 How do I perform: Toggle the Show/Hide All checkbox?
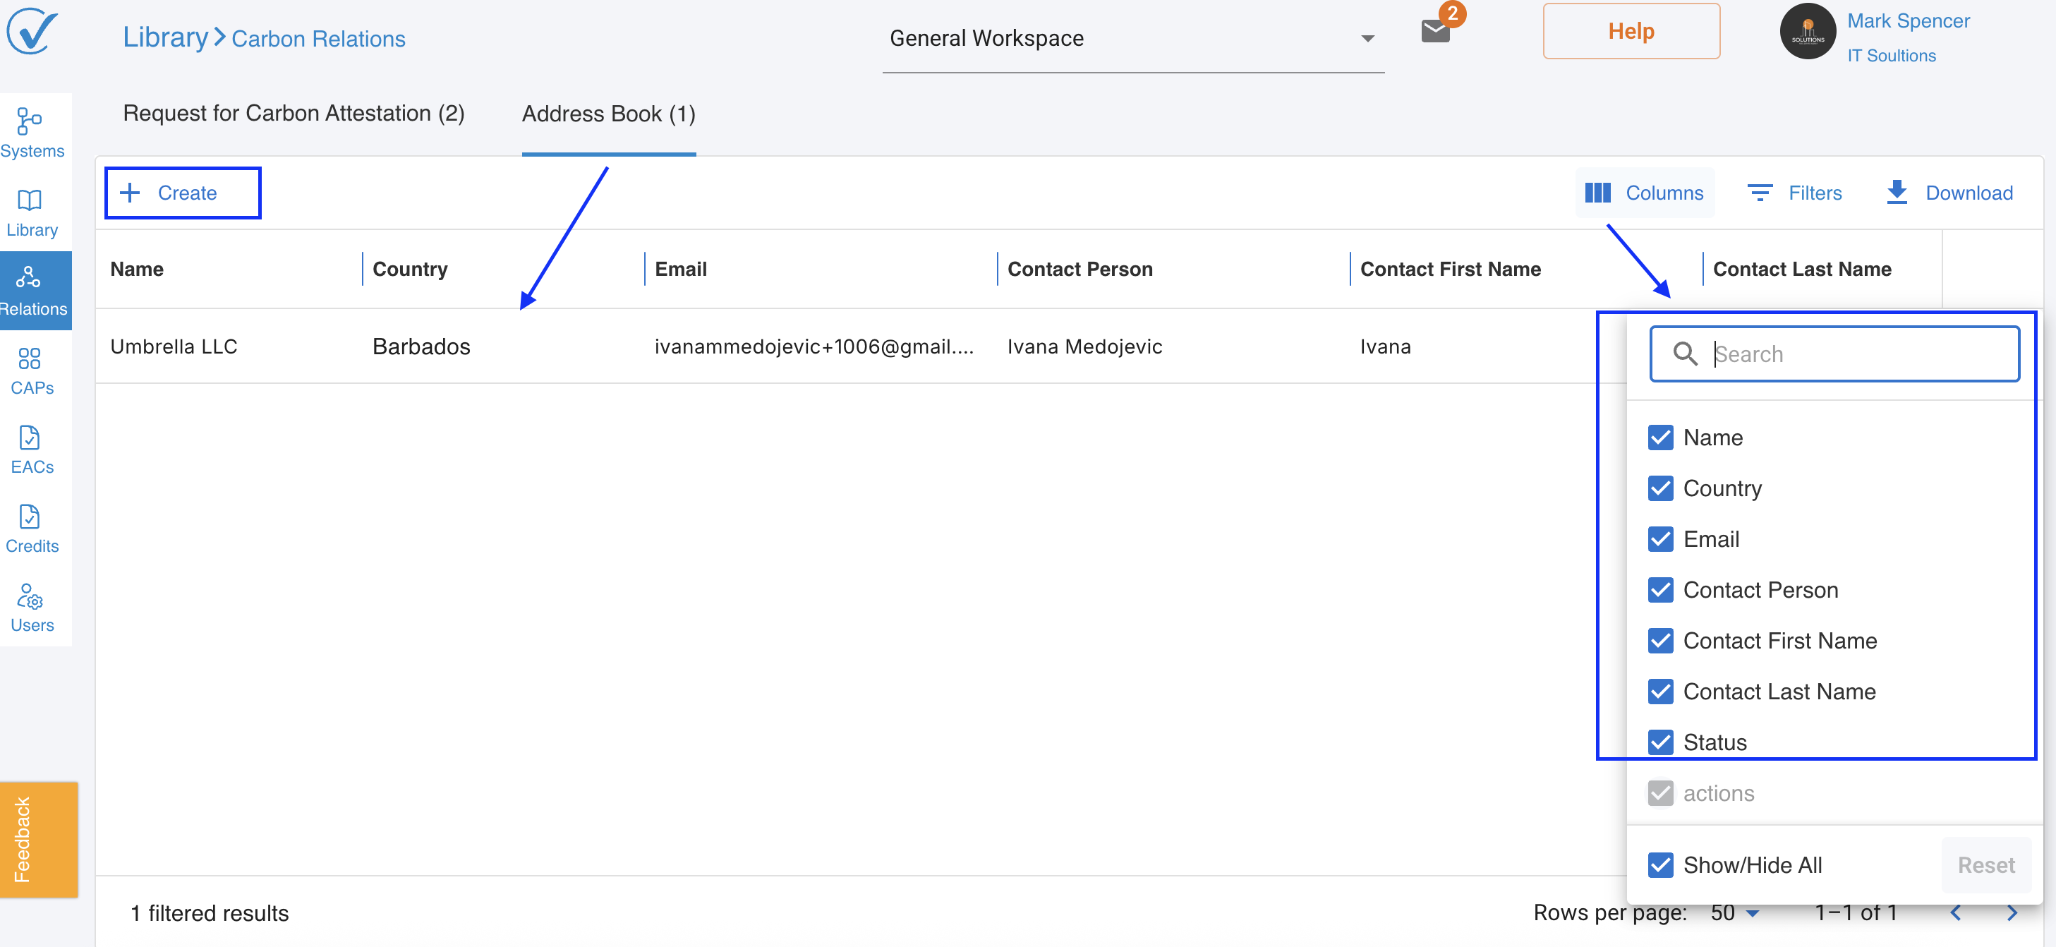(x=1660, y=864)
